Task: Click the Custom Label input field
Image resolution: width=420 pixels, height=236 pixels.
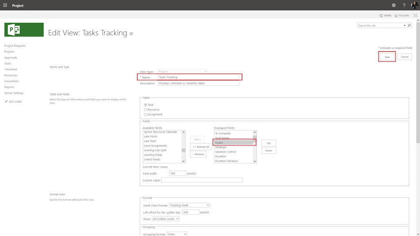Action: click(x=202, y=180)
